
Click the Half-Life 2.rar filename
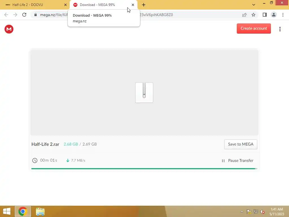coord(45,144)
